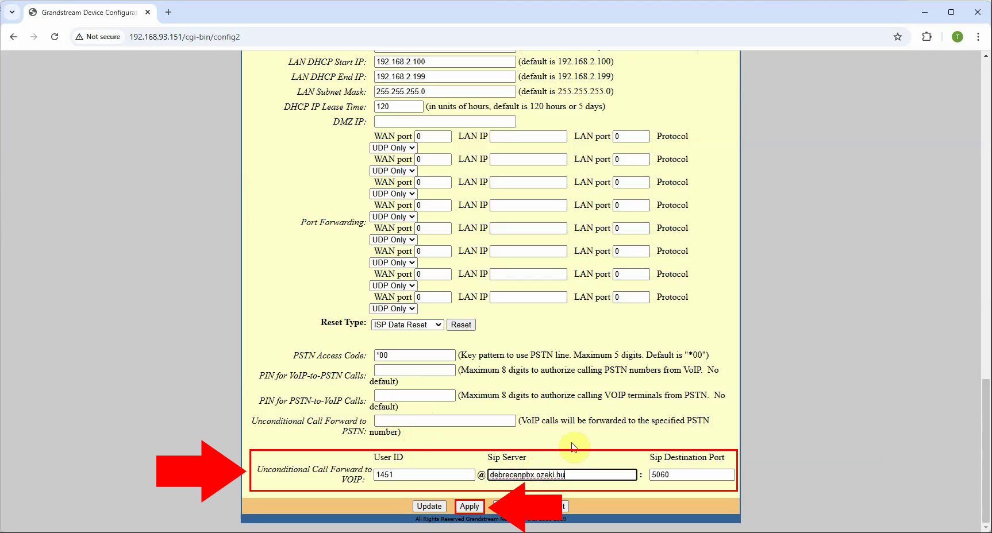Edit the Sip Server field

562,474
